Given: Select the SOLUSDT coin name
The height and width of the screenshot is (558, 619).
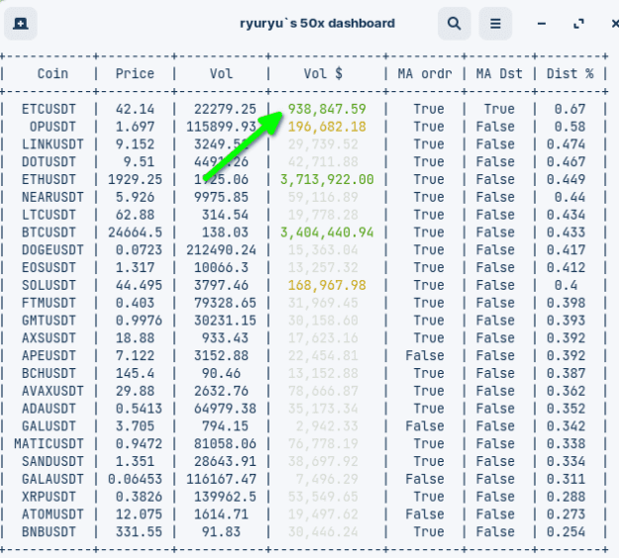Looking at the screenshot, I should (x=49, y=285).
